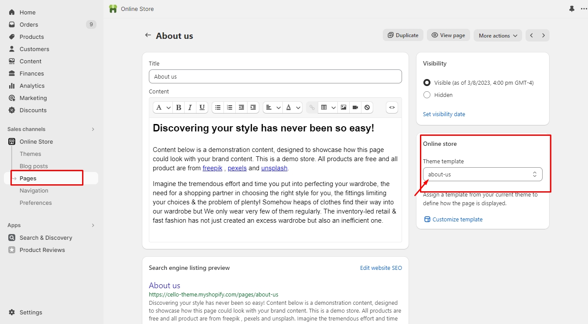
Task: Switch editor to Show HTML view
Action: tap(392, 107)
